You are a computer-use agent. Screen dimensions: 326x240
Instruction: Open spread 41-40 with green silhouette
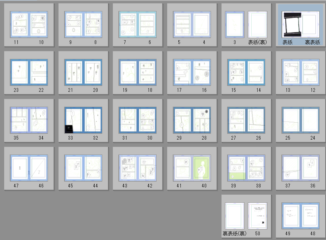pos(192,168)
